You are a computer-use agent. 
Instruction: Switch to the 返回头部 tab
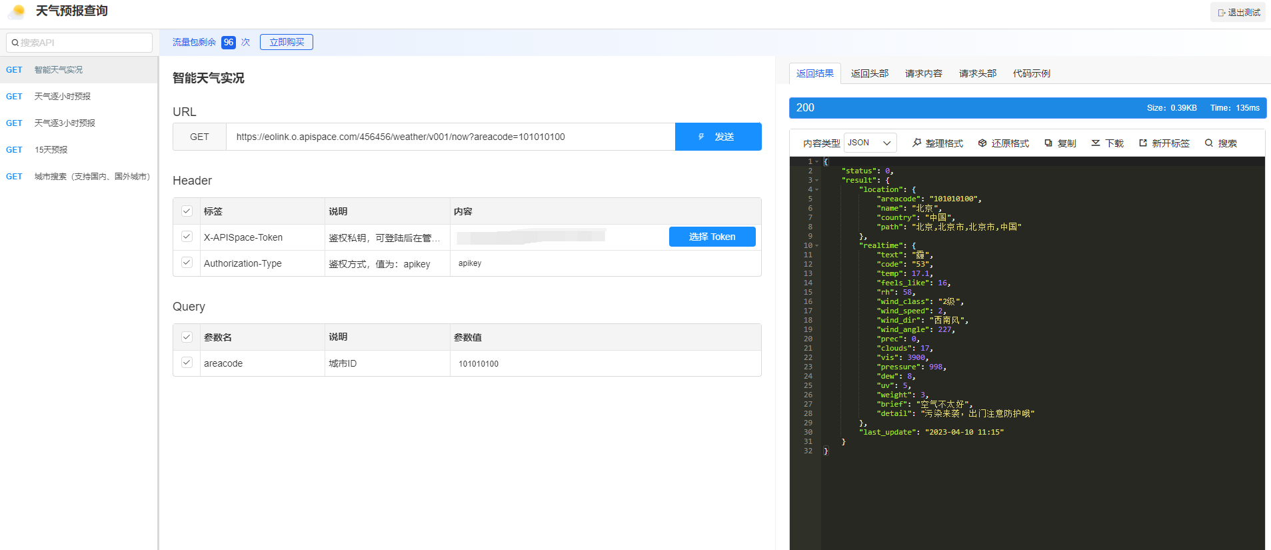point(870,73)
